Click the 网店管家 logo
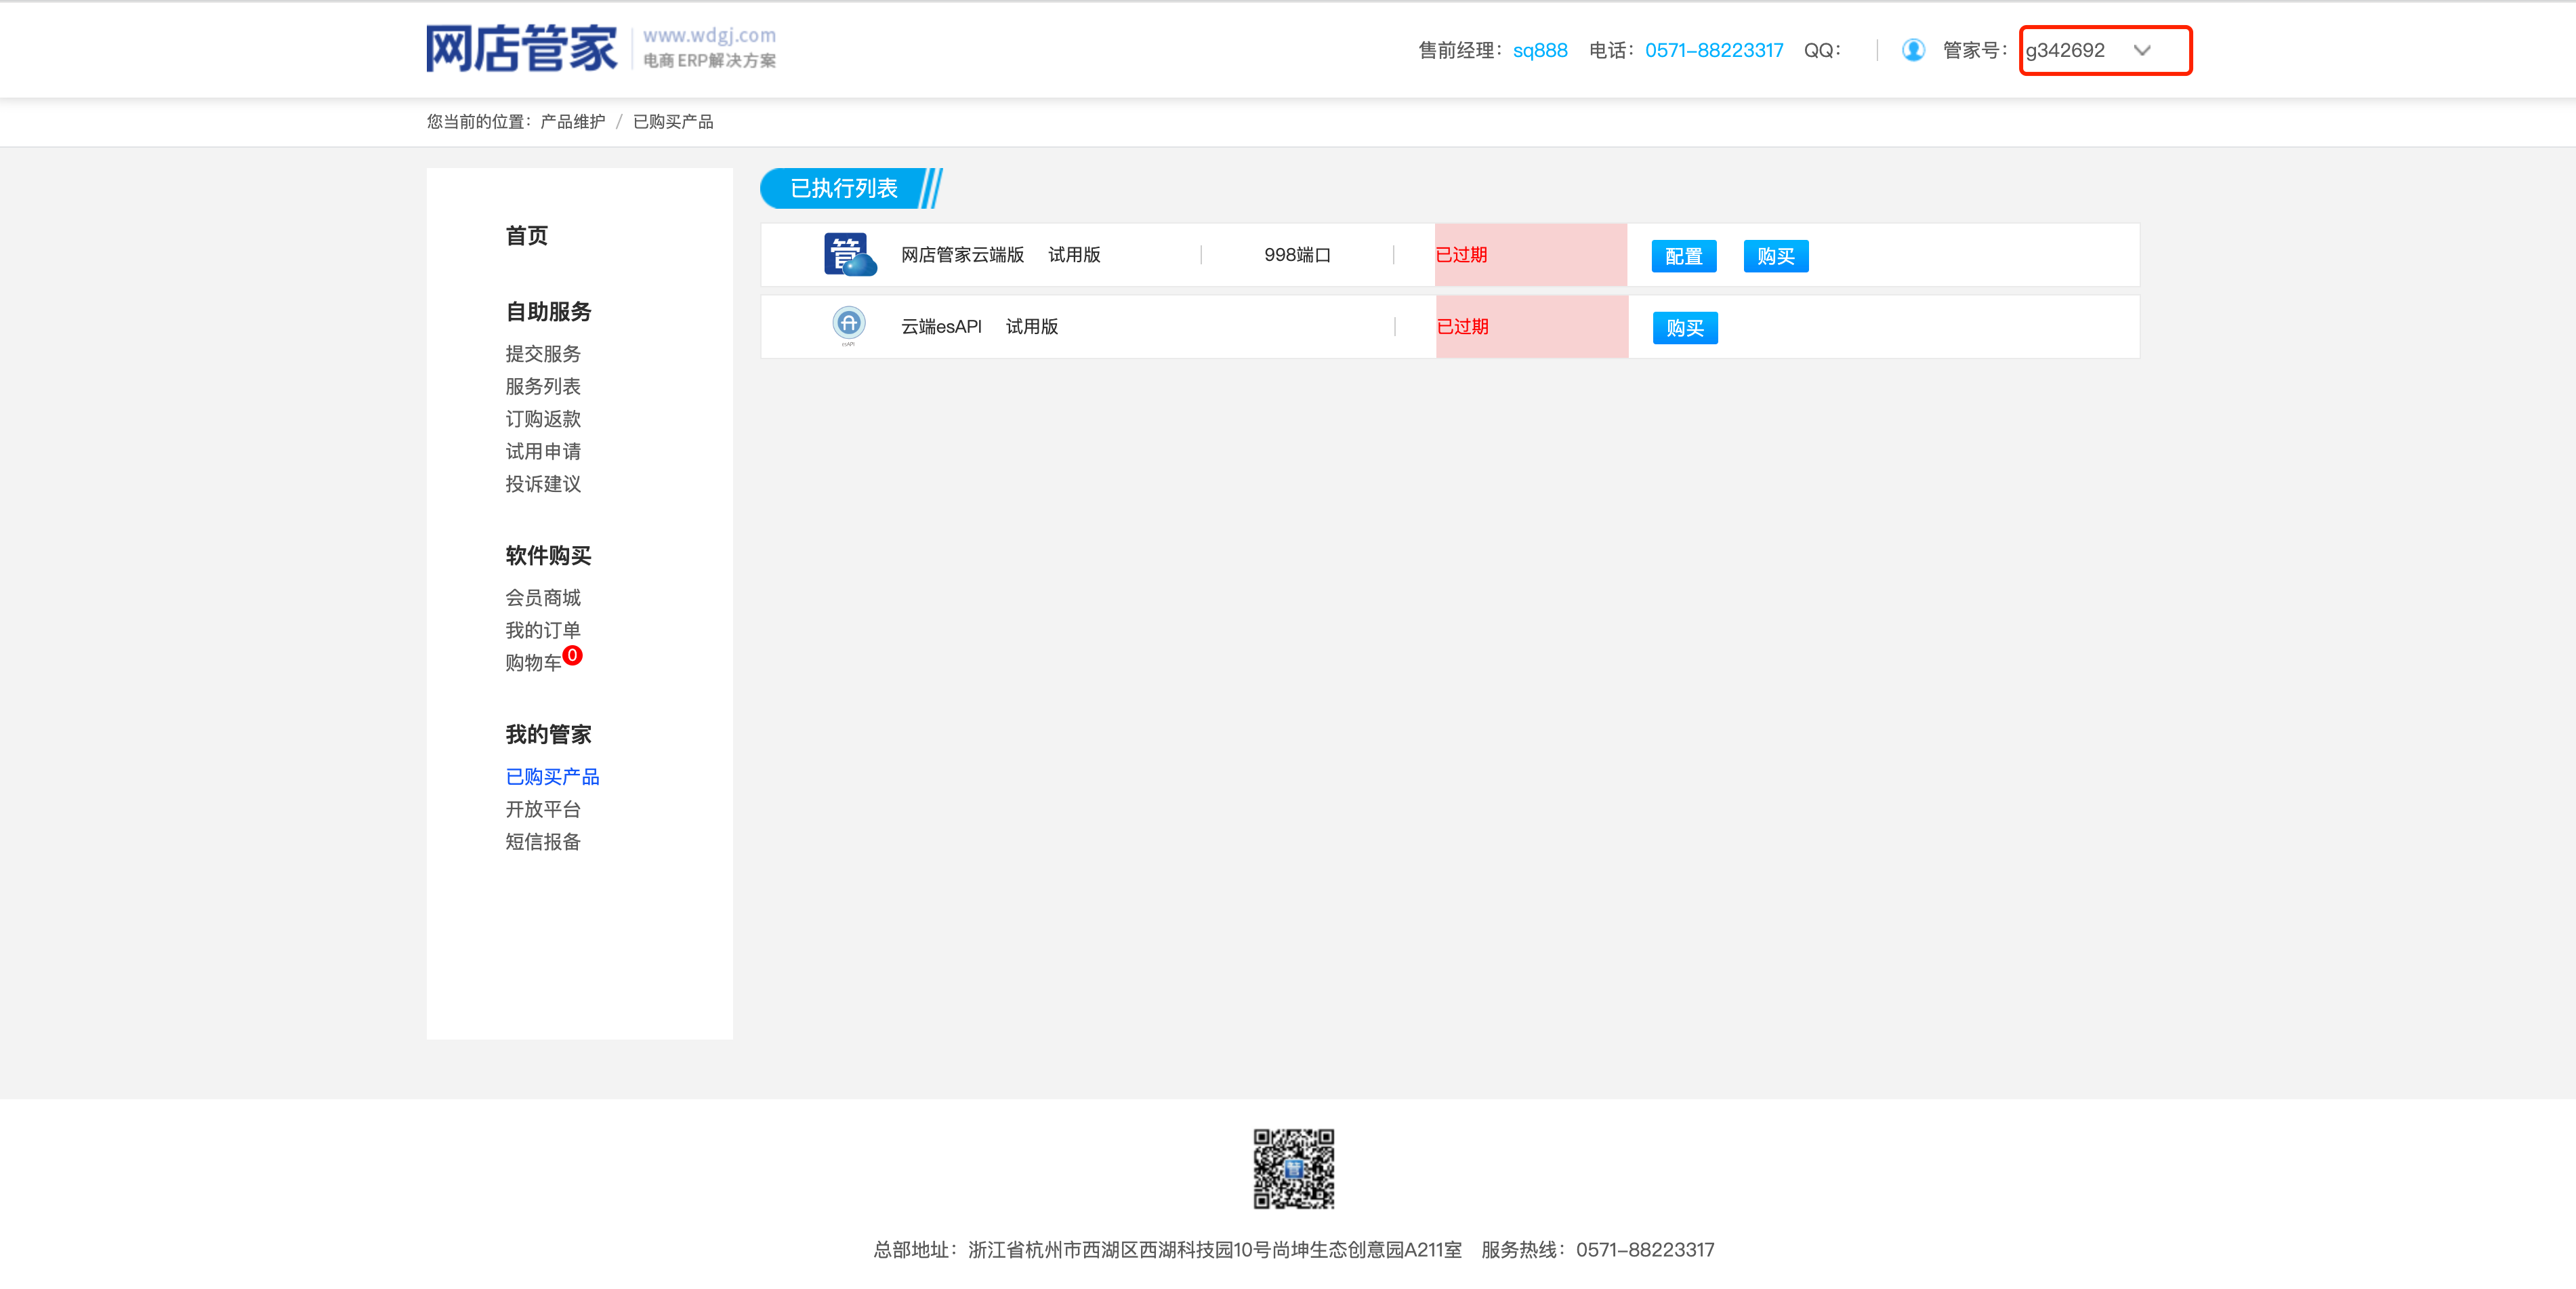Image resolution: width=2576 pixels, height=1289 pixels. (521, 48)
